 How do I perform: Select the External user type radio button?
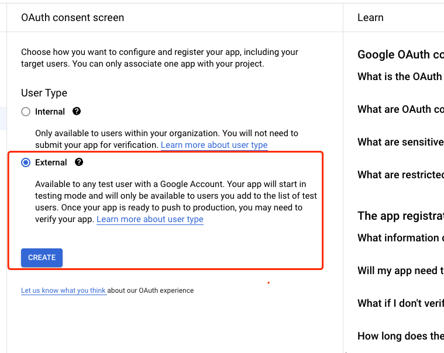26,162
